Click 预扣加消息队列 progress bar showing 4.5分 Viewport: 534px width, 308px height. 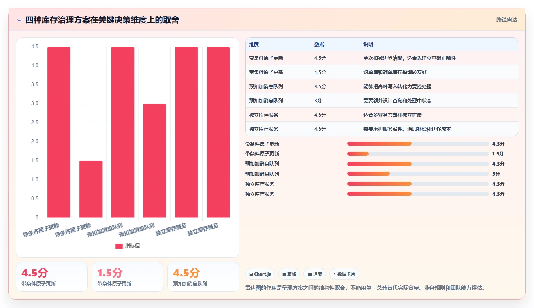tap(418, 164)
